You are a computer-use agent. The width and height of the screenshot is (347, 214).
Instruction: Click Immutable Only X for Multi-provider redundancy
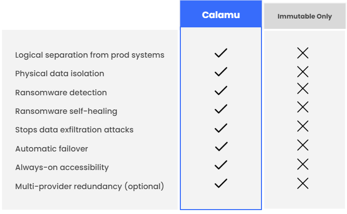click(x=303, y=183)
